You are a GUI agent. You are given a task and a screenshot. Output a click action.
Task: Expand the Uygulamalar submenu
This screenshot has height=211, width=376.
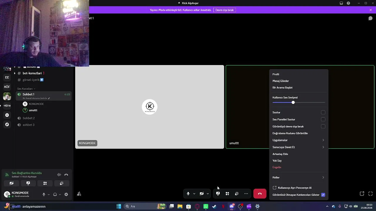click(x=298, y=140)
